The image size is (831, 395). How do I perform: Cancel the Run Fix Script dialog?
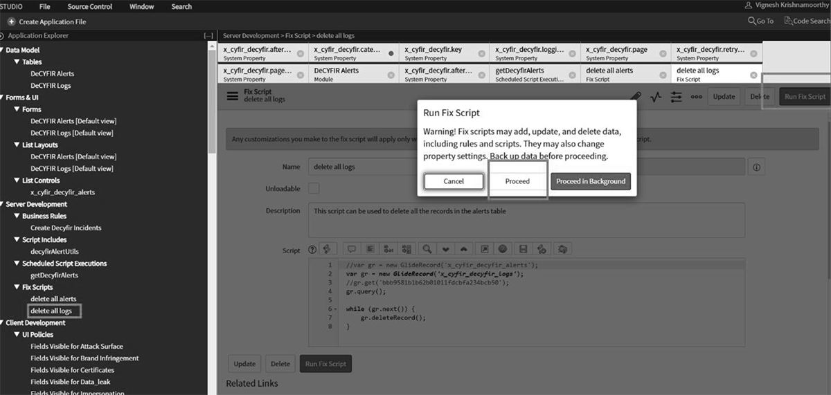coord(454,181)
